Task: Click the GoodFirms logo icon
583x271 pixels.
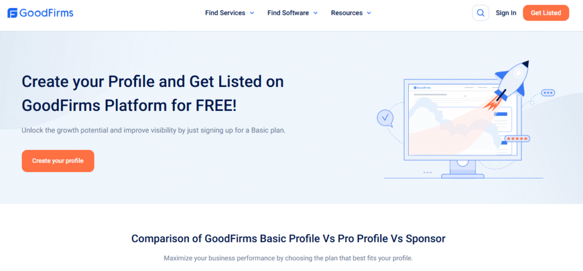Action: [x=13, y=13]
